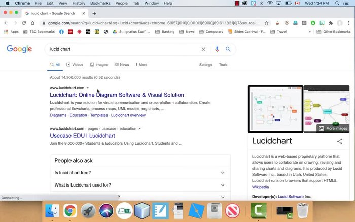Open dropdown arrow beside www.lucidchart.com result
The image size is (355, 222).
(x=88, y=88)
